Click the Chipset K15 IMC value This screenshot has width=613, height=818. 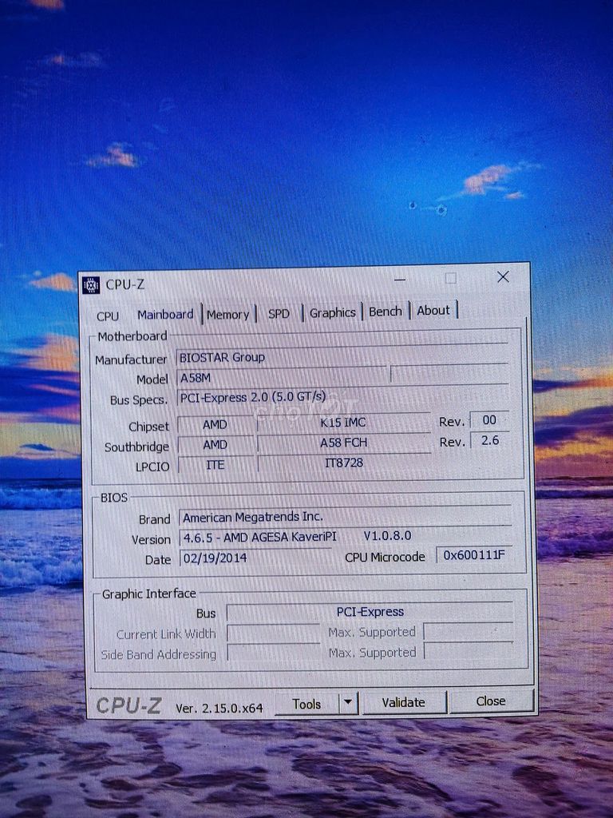click(343, 423)
